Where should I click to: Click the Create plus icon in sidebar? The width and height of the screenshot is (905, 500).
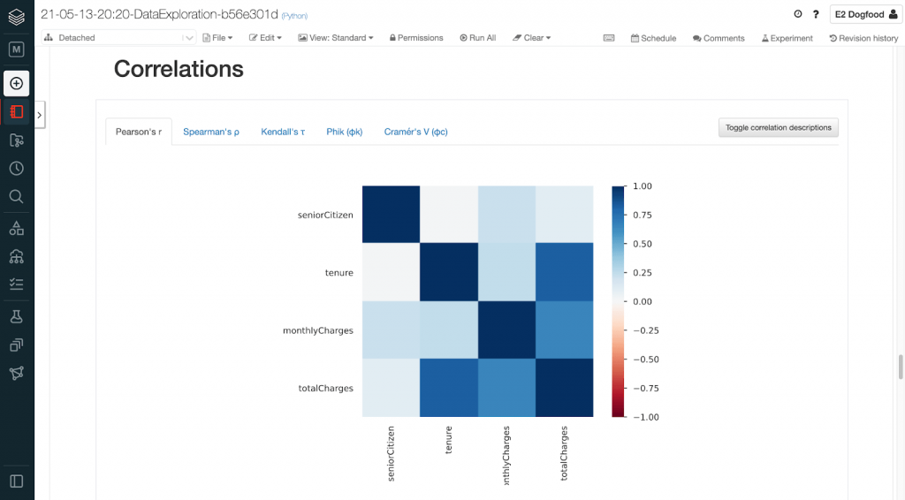pyautogui.click(x=16, y=83)
